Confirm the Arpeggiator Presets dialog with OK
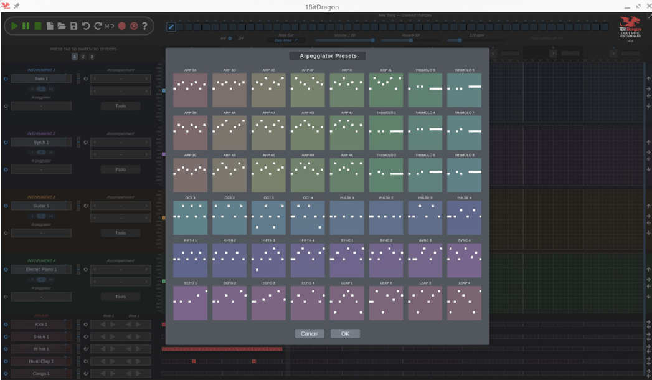652x380 pixels. (x=345, y=333)
